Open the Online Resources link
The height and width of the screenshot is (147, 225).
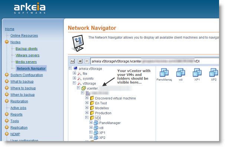24,36
